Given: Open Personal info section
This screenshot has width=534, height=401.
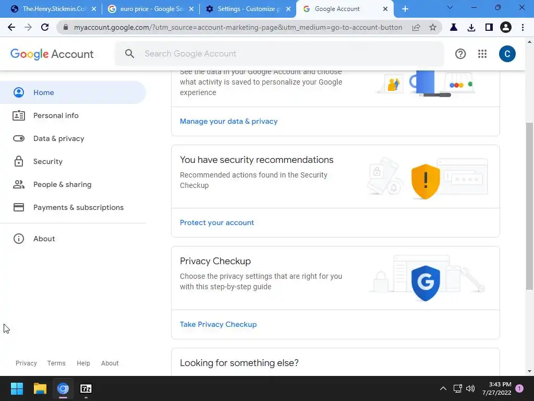Looking at the screenshot, I should point(73,115).
